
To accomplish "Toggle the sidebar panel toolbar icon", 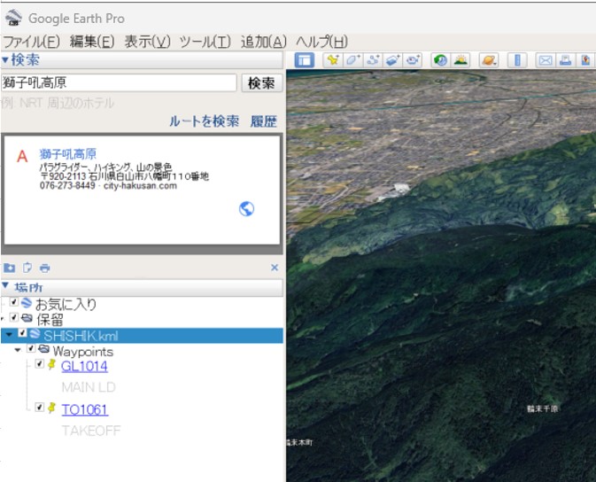I will point(305,61).
